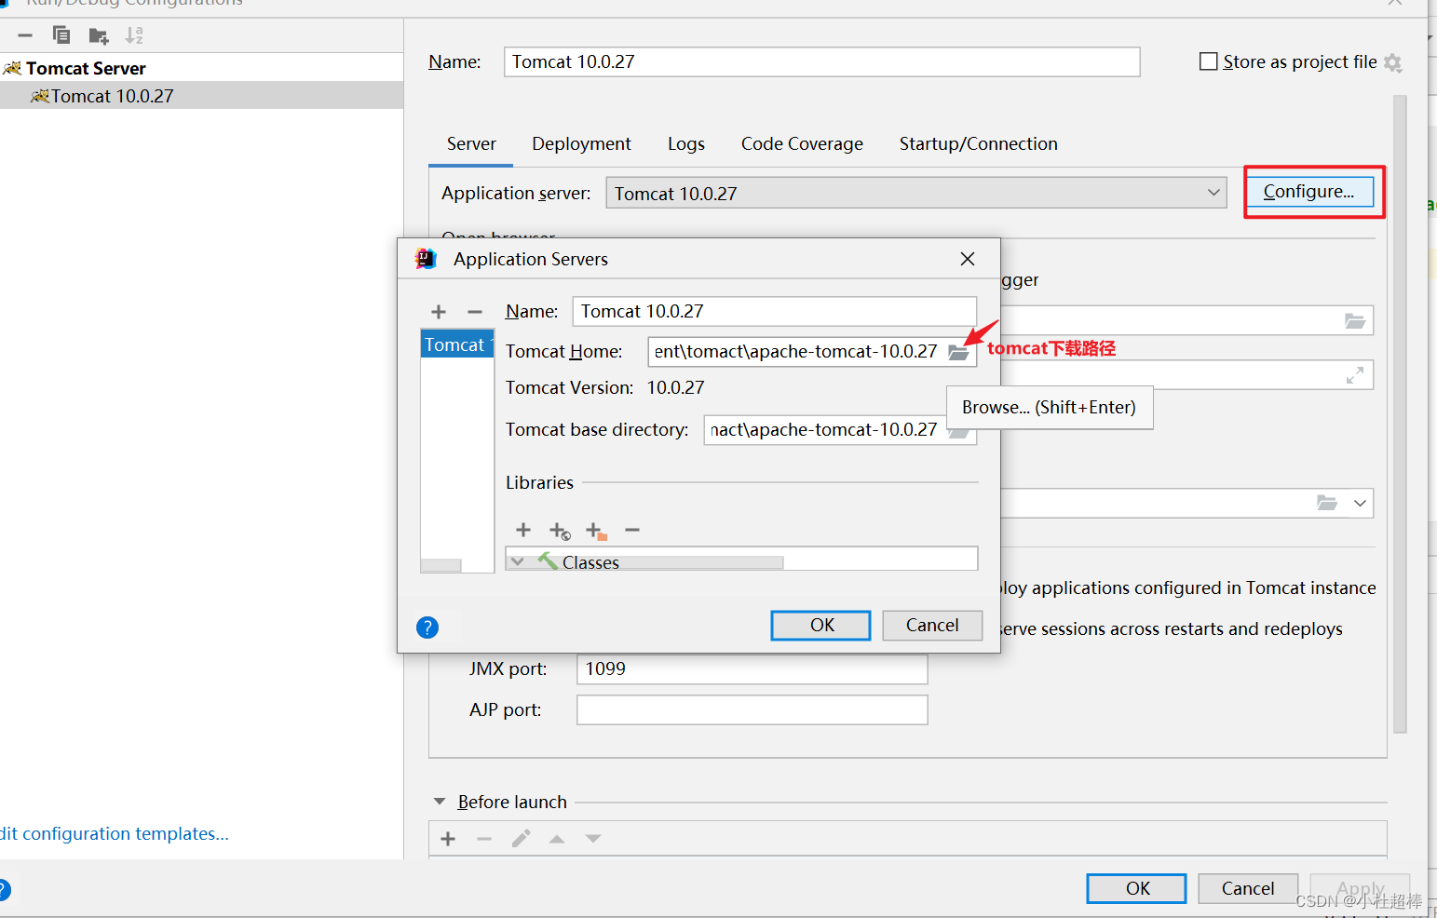The image size is (1437, 918).
Task: Focus the JMX port field
Action: [x=752, y=669]
